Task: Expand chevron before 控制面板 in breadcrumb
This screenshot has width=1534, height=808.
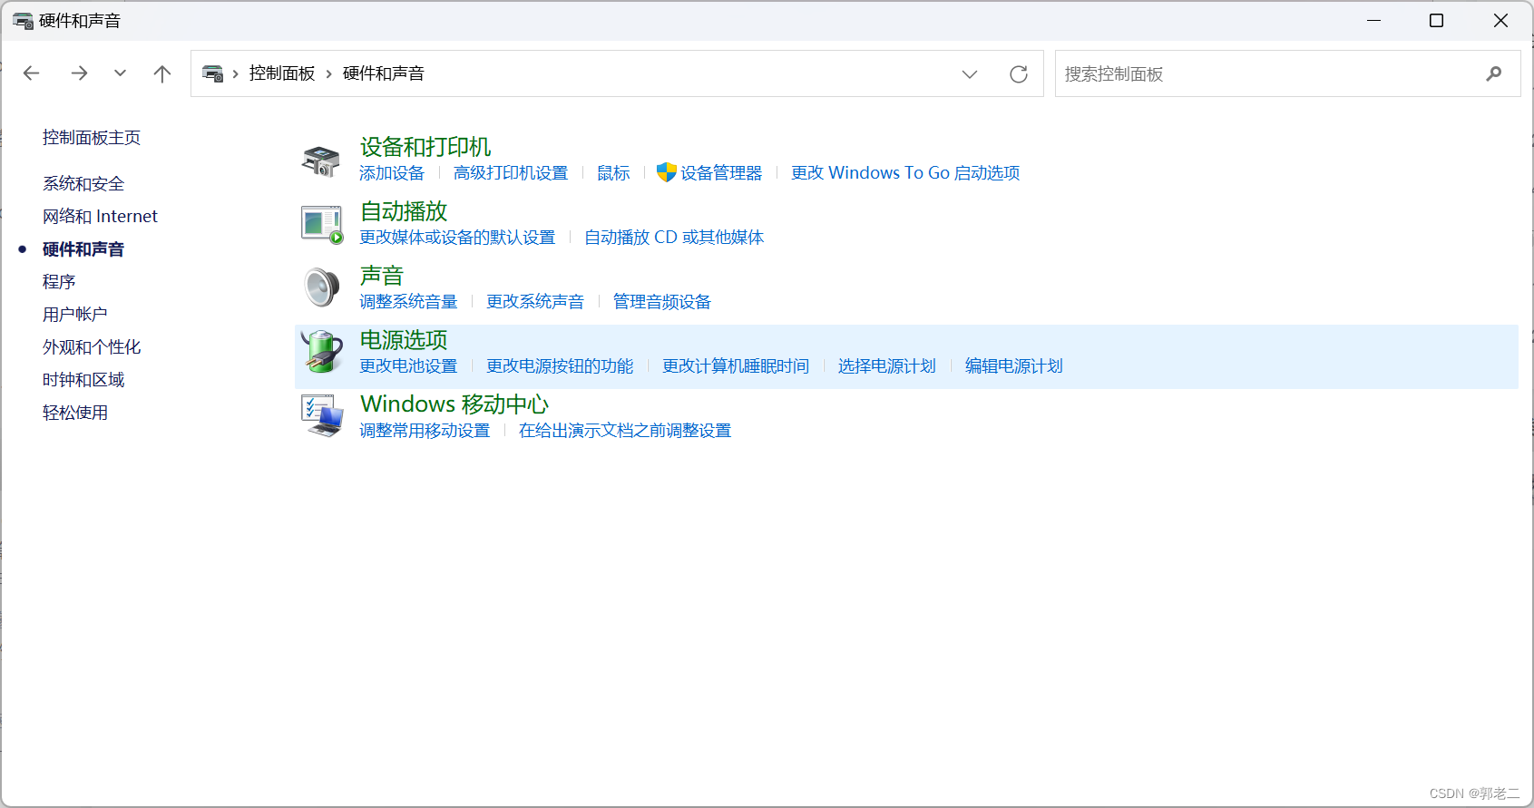Action: [x=236, y=73]
